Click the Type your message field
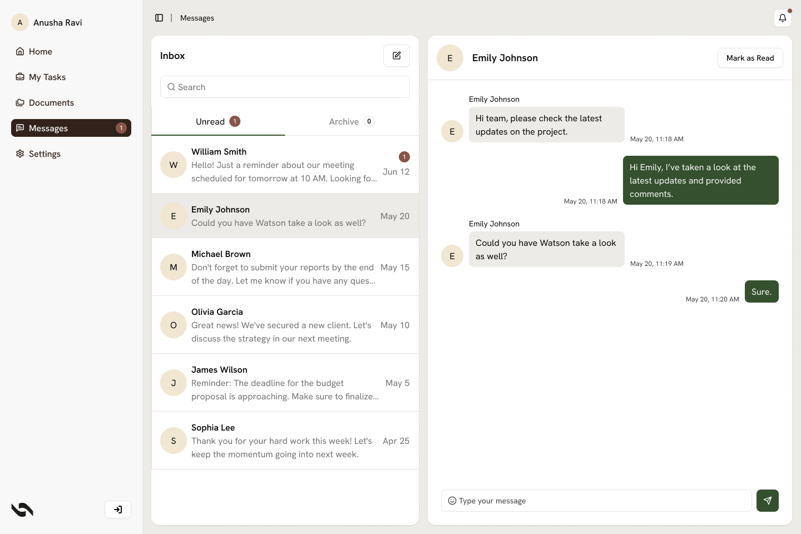 [596, 501]
